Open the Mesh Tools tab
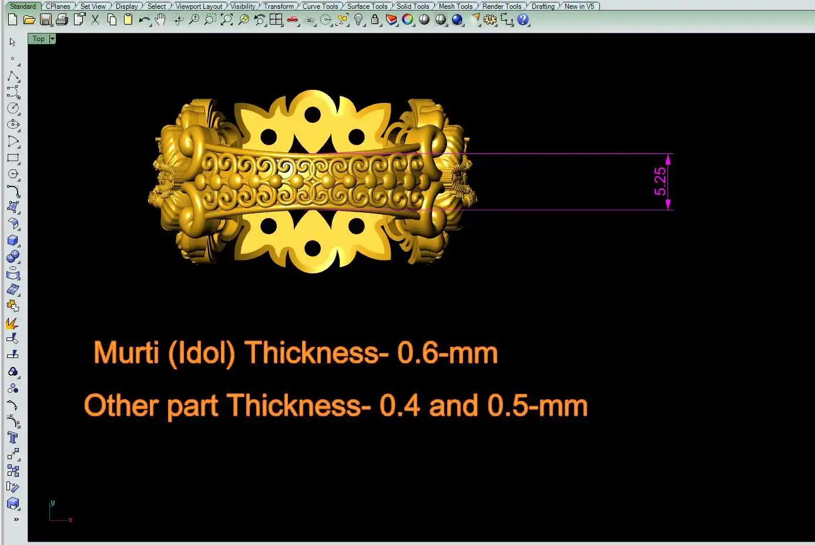815x545 pixels. [455, 6]
